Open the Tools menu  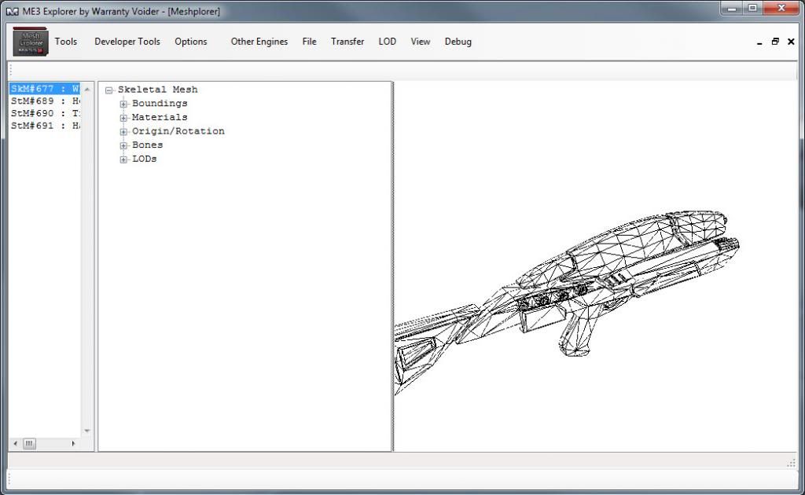pyautogui.click(x=66, y=42)
